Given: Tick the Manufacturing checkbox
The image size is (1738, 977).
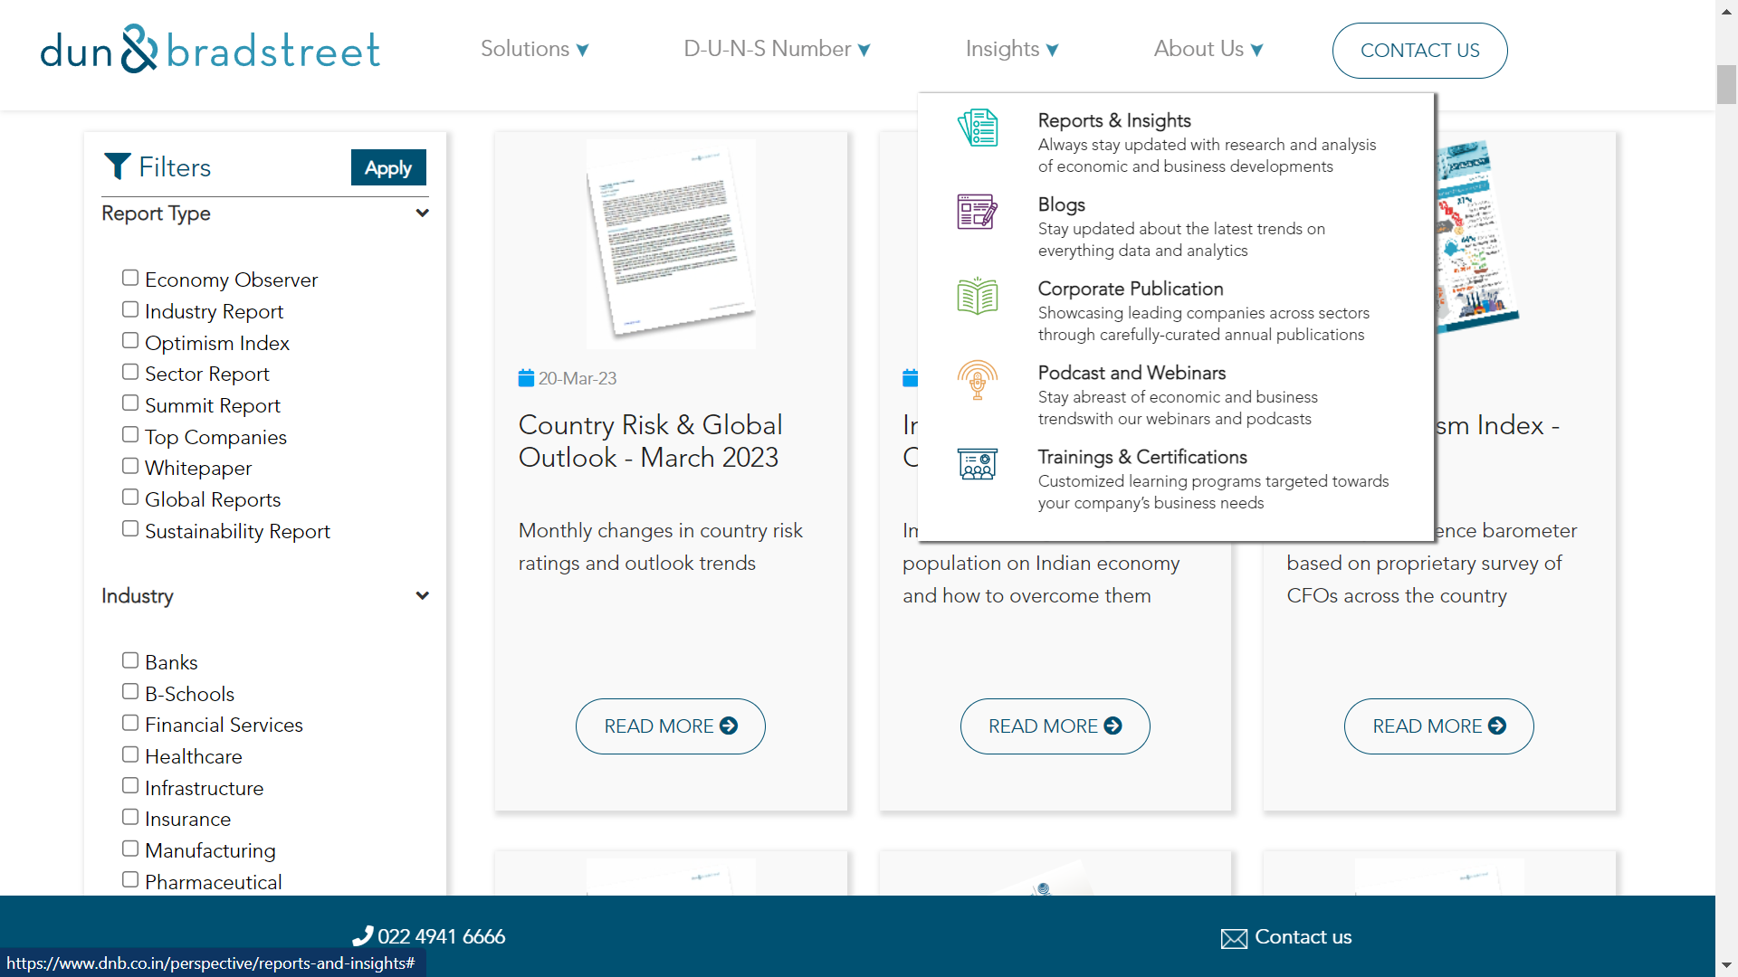Looking at the screenshot, I should (x=130, y=849).
